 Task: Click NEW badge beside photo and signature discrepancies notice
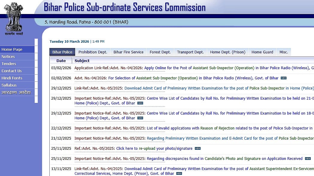pyautogui.click(x=307, y=159)
